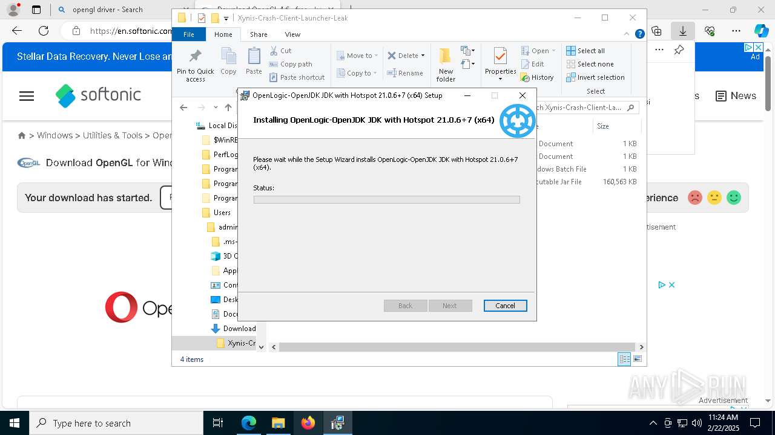Click the Task View taskbar icon
775x435 pixels.
pyautogui.click(x=218, y=423)
